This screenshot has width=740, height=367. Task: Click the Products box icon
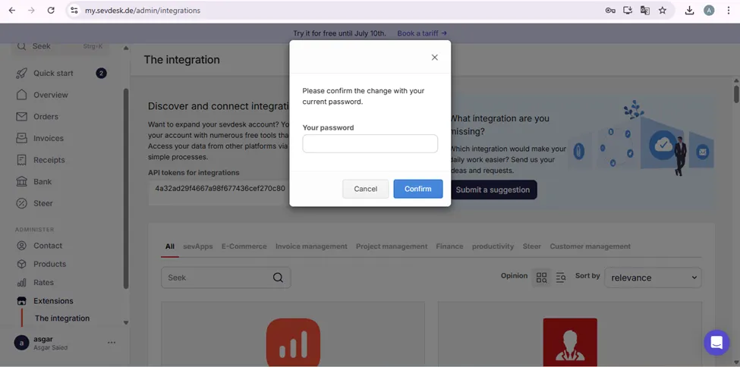pos(21,264)
